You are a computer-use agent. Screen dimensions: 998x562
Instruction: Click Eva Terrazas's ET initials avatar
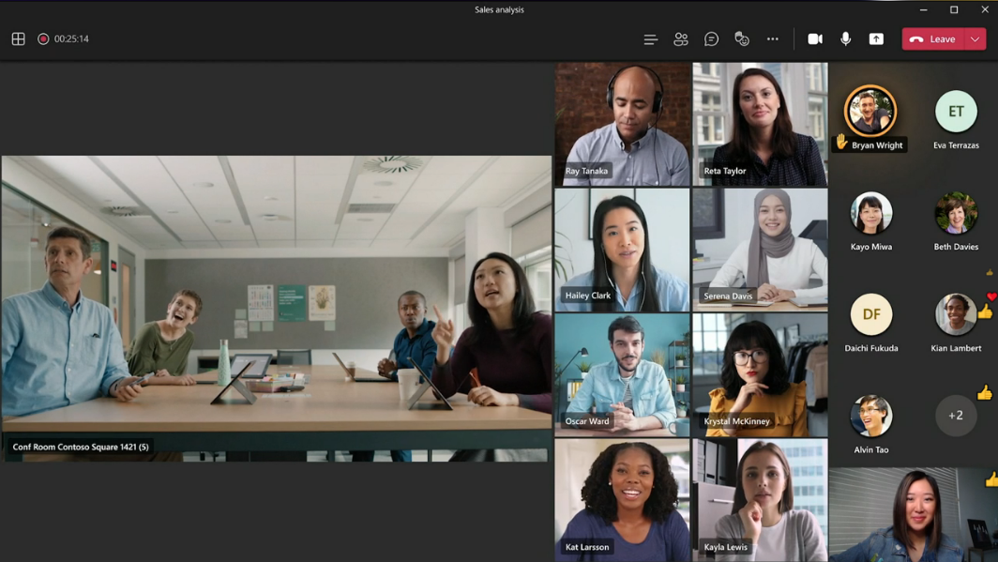click(x=956, y=112)
